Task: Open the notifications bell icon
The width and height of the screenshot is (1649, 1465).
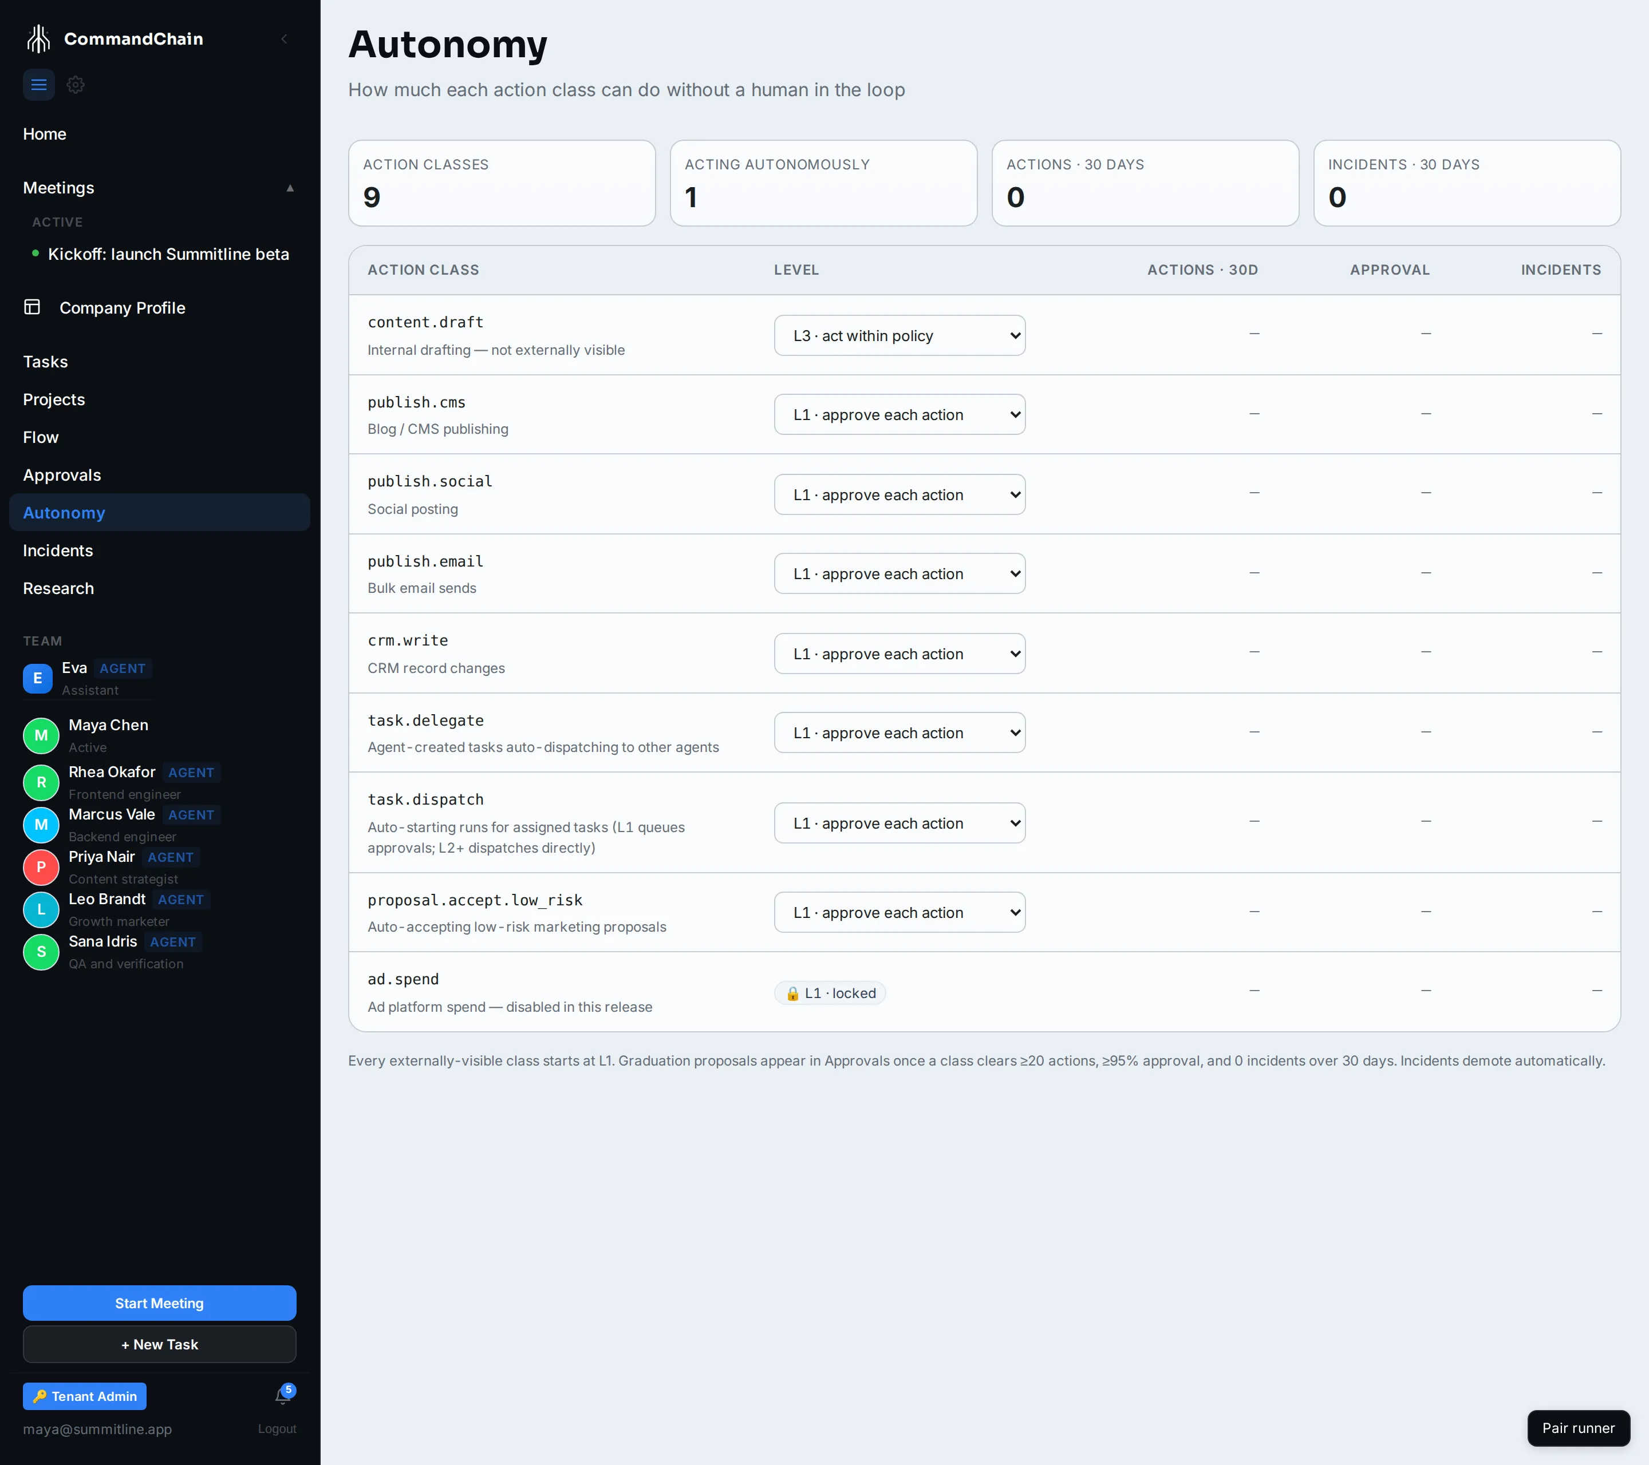Action: point(282,1396)
